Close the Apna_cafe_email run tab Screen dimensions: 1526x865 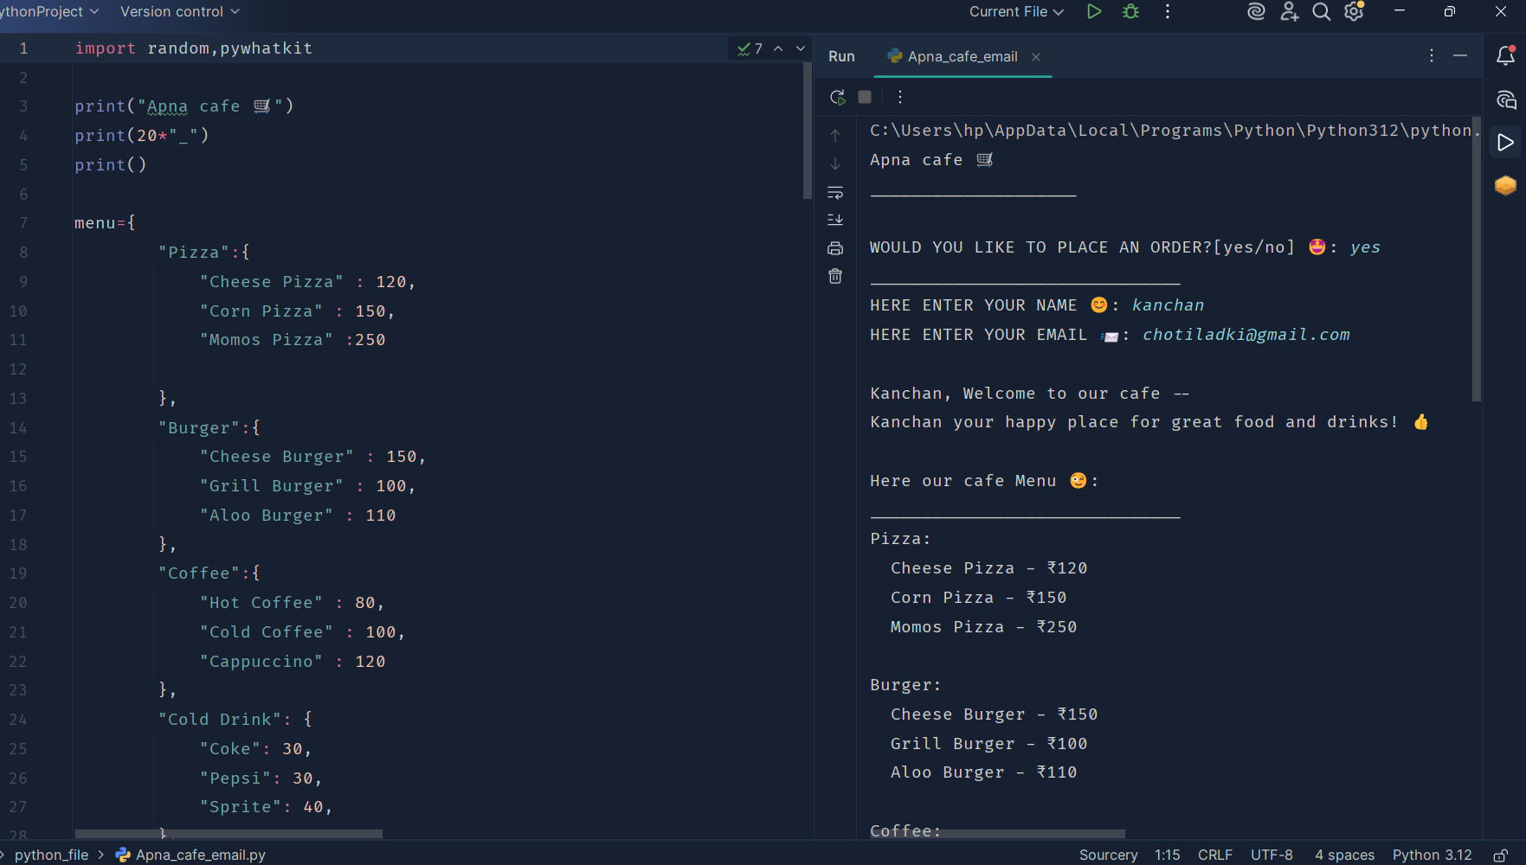point(1036,57)
